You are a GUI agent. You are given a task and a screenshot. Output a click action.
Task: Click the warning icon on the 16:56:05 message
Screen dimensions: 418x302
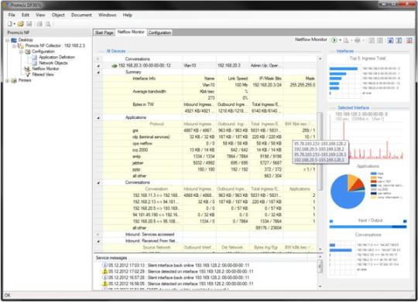pos(104,283)
